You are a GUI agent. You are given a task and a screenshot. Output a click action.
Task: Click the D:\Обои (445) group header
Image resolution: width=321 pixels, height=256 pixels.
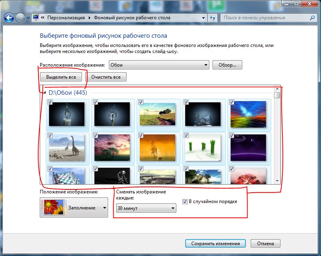tap(68, 93)
